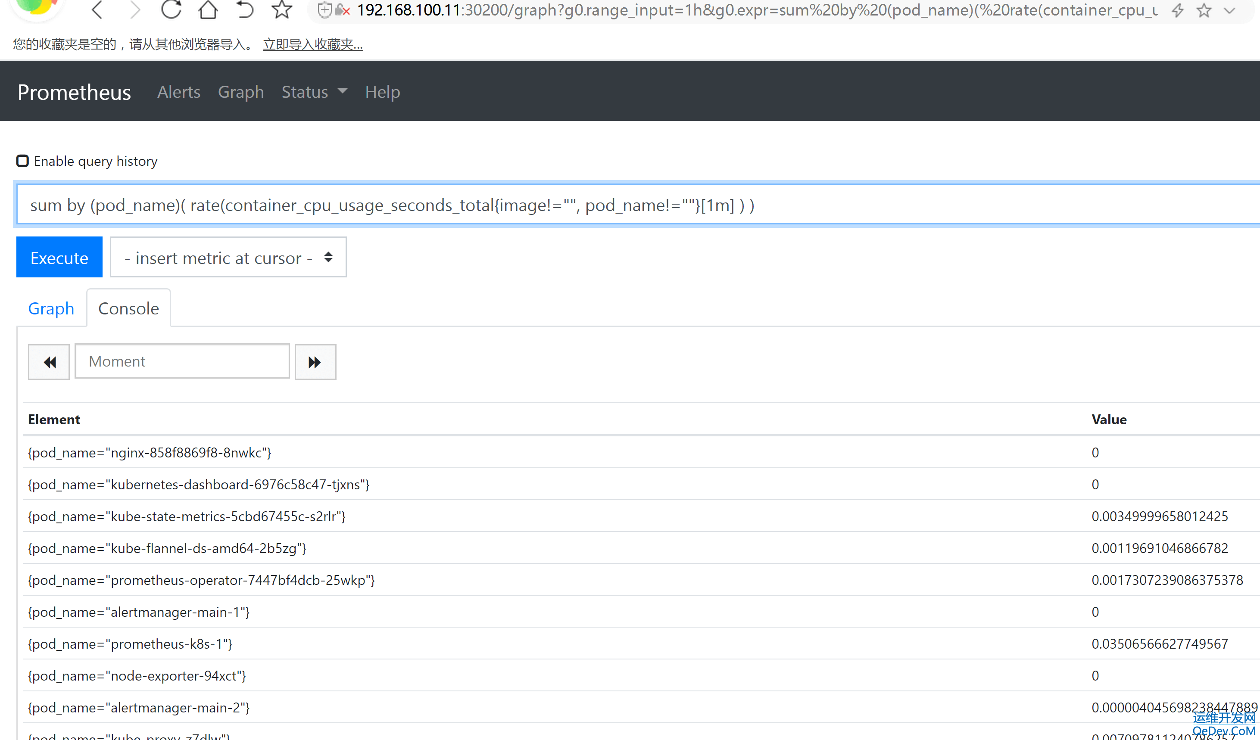Expand the address bar chevron dropdown
Viewport: 1260px width, 740px height.
[x=1229, y=10]
